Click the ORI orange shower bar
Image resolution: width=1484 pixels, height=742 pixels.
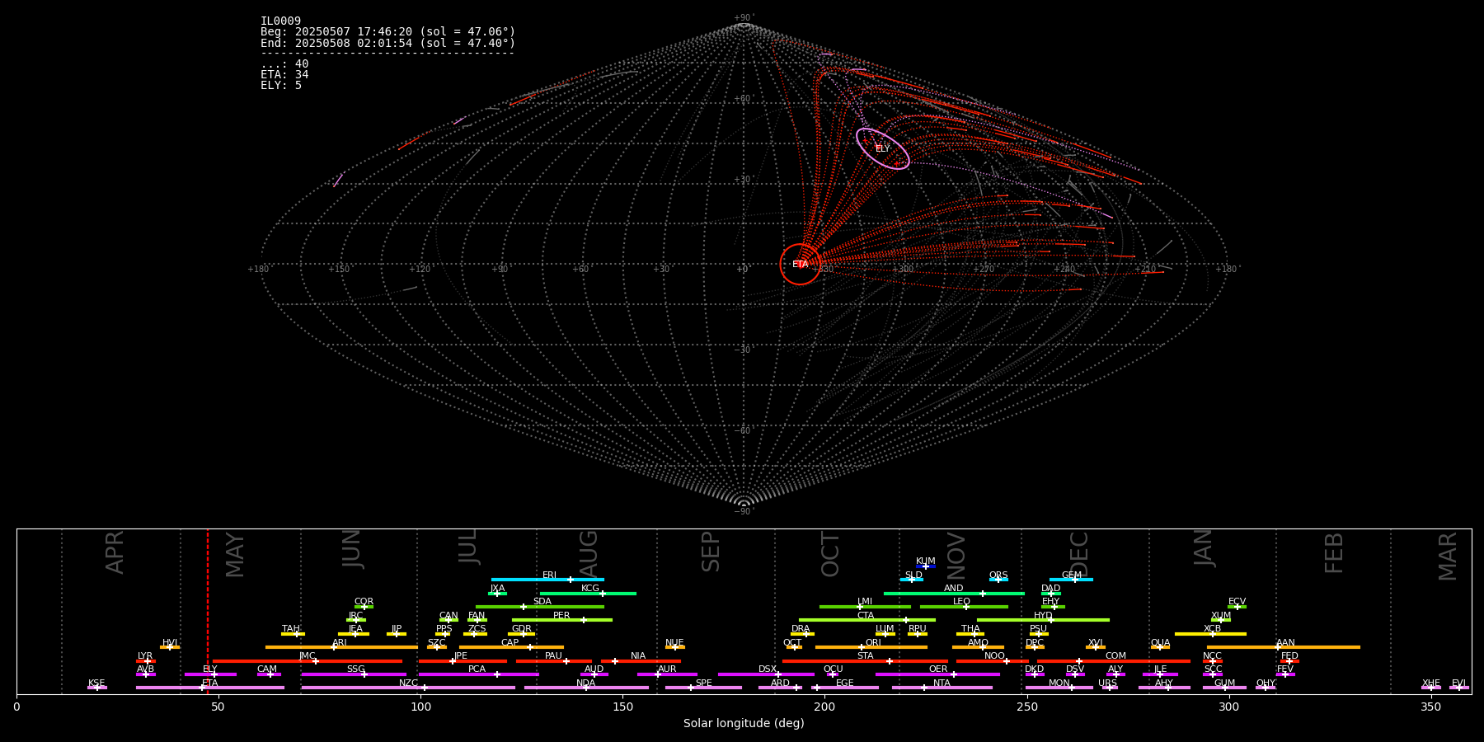871,646
